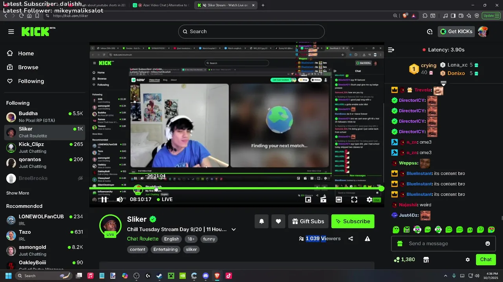The width and height of the screenshot is (503, 282).
Task: Expand the stream title chevron
Action: coord(233,230)
